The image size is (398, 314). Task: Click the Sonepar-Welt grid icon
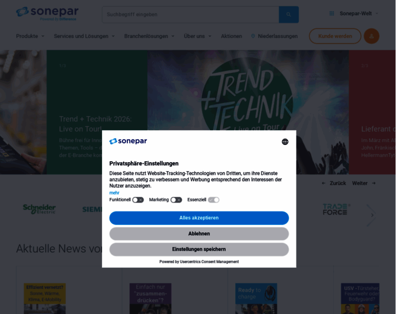point(331,14)
